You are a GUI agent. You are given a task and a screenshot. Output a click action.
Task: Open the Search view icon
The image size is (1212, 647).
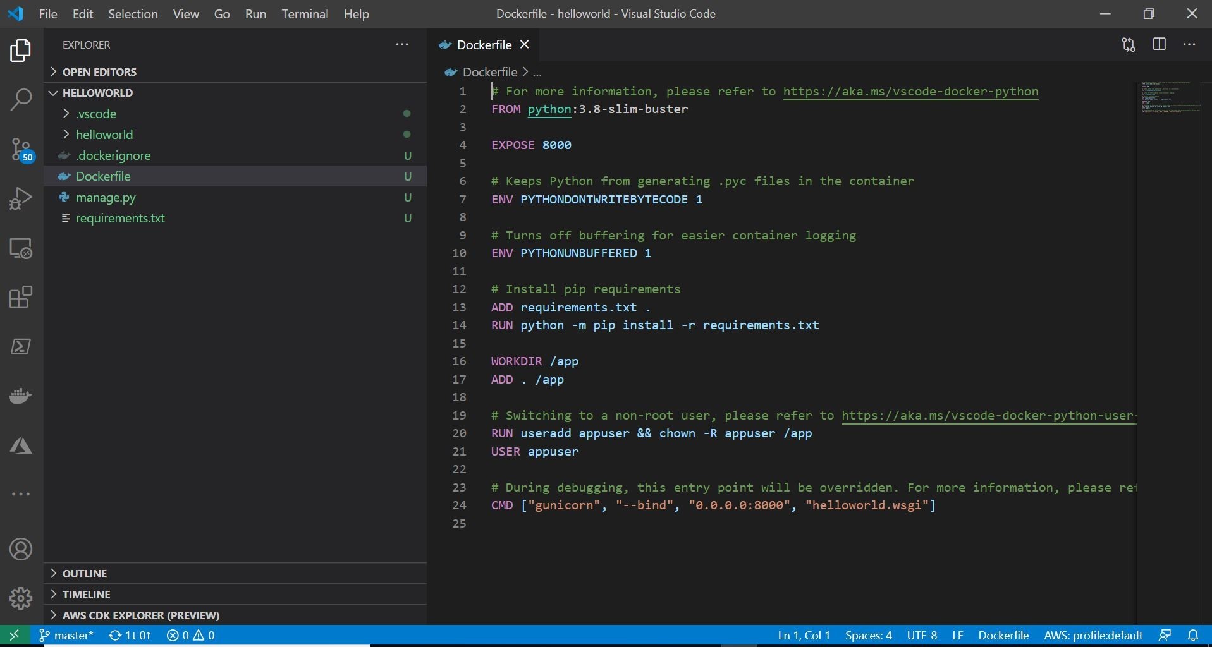pyautogui.click(x=21, y=100)
